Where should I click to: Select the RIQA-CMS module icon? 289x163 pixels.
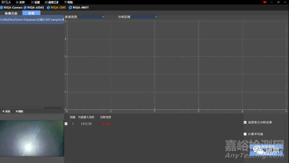(48, 8)
